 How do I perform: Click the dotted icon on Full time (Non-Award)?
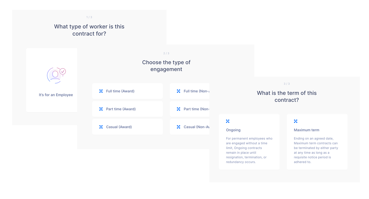179,91
